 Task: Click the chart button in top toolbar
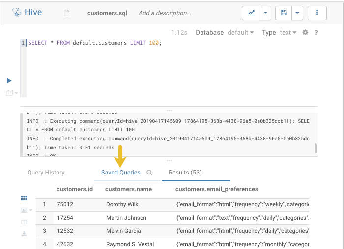(x=251, y=13)
